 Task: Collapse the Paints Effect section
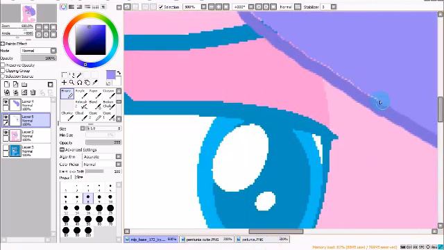pos(3,44)
